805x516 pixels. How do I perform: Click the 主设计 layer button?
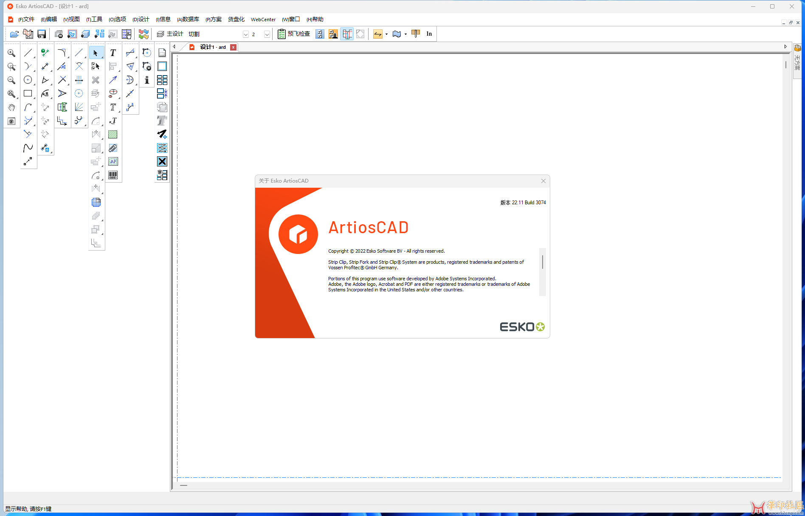tap(170, 34)
